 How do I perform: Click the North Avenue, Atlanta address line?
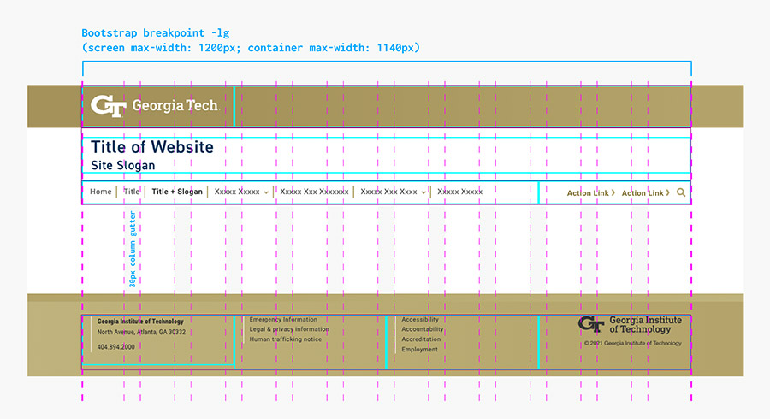(141, 332)
